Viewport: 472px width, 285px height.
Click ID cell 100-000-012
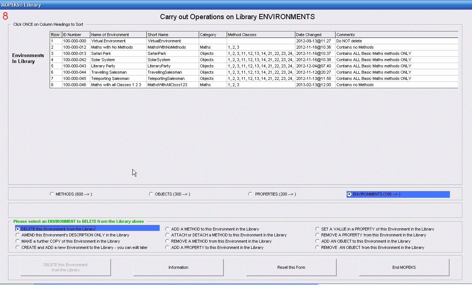76,47
